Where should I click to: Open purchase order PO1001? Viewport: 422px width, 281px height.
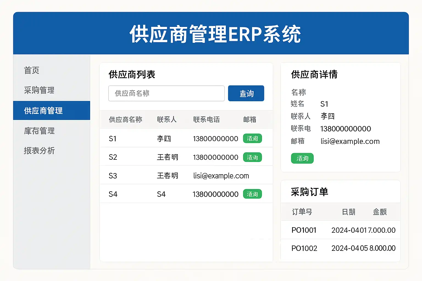(x=304, y=230)
